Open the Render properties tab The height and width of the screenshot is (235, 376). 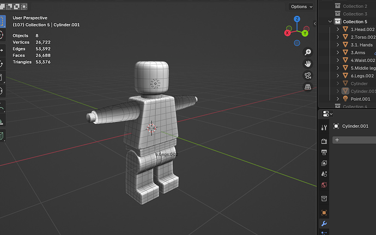(324, 141)
